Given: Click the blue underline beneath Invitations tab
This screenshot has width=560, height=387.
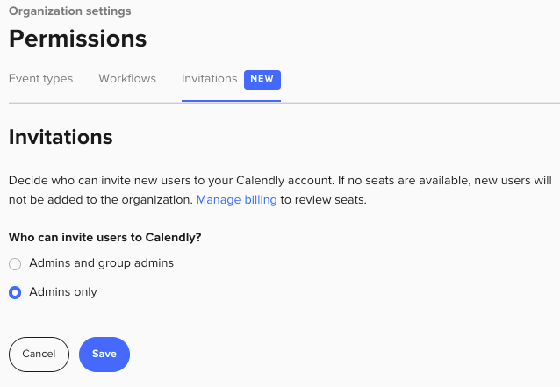Looking at the screenshot, I should tap(231, 100).
